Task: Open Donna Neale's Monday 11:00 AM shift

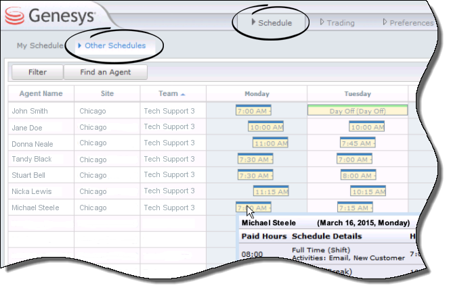Action: 270,143
